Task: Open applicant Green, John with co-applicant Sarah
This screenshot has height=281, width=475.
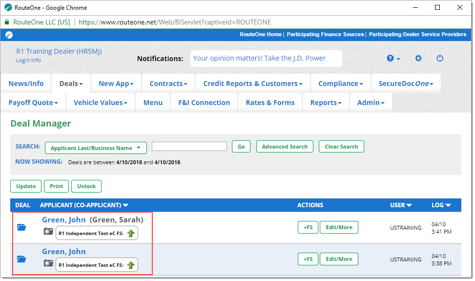Action: point(64,219)
